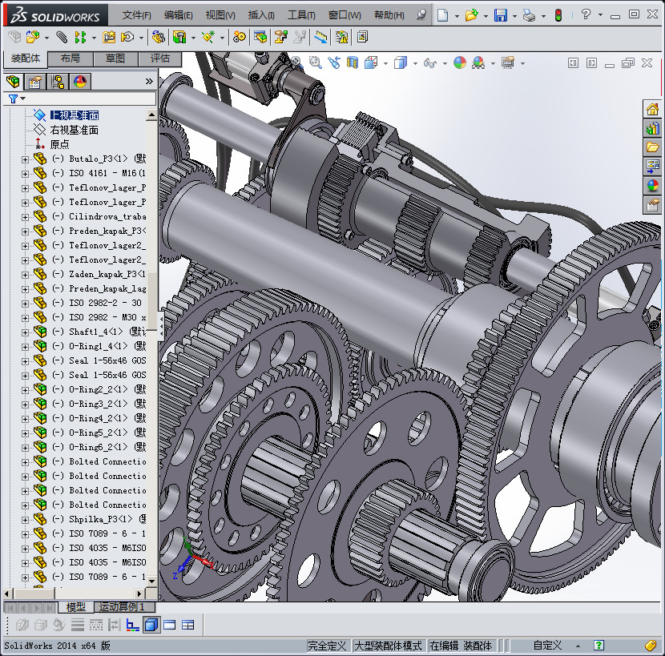Expand the Shaft1_4<1> tree node

click(25, 332)
